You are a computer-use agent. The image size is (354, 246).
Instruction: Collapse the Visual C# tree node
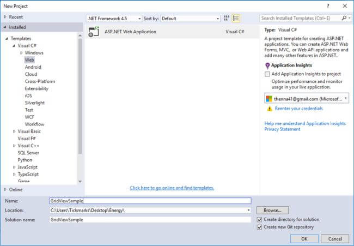[x=14, y=46]
